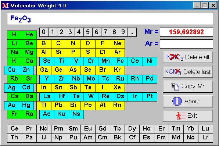Select the Gd lanthanide cell
The width and height of the screenshot is (219, 146).
click(x=103, y=129)
